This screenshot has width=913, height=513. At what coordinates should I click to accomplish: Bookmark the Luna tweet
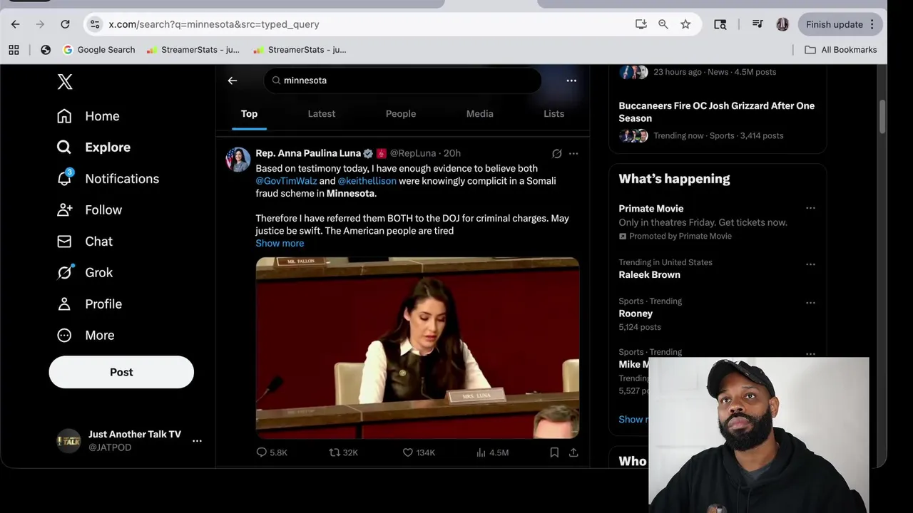[554, 452]
